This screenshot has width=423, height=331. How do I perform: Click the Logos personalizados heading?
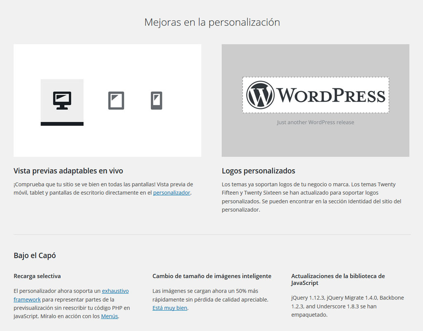259,171
